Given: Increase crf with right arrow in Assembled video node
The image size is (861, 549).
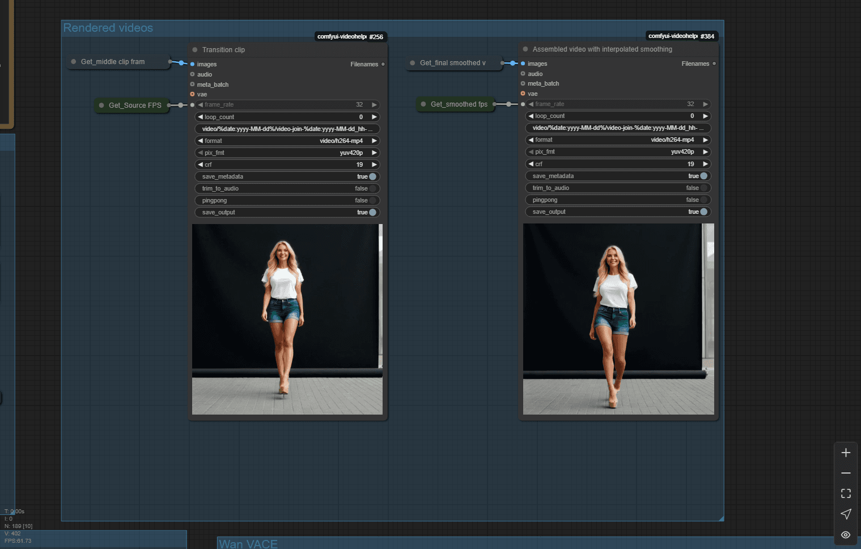Looking at the screenshot, I should click(705, 164).
